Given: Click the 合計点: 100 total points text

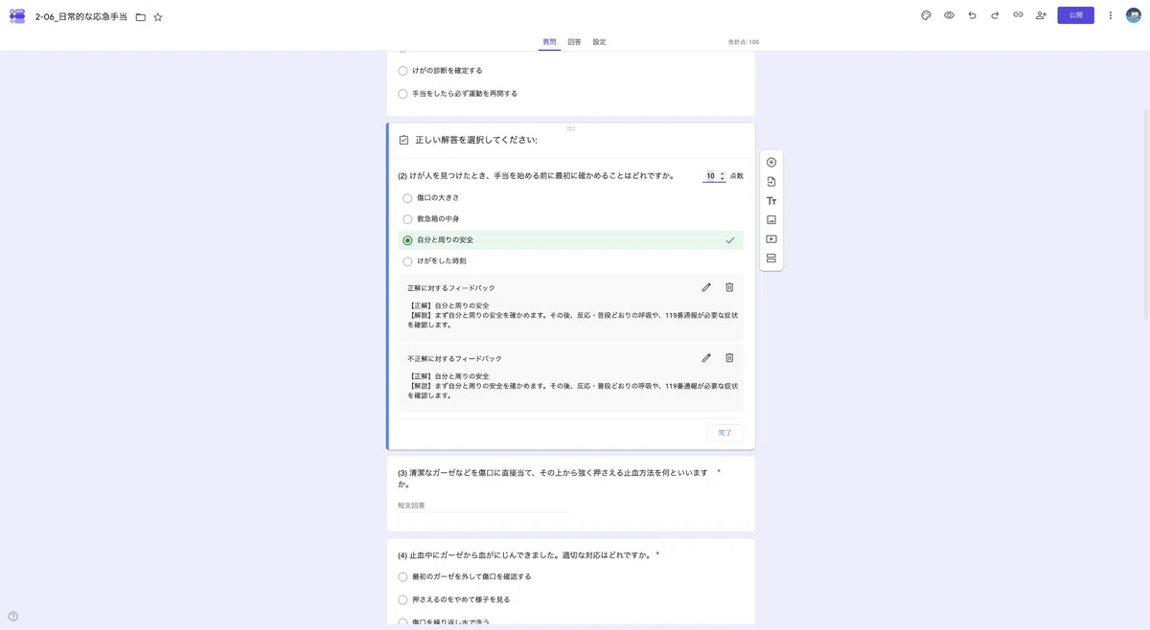Looking at the screenshot, I should coord(744,42).
